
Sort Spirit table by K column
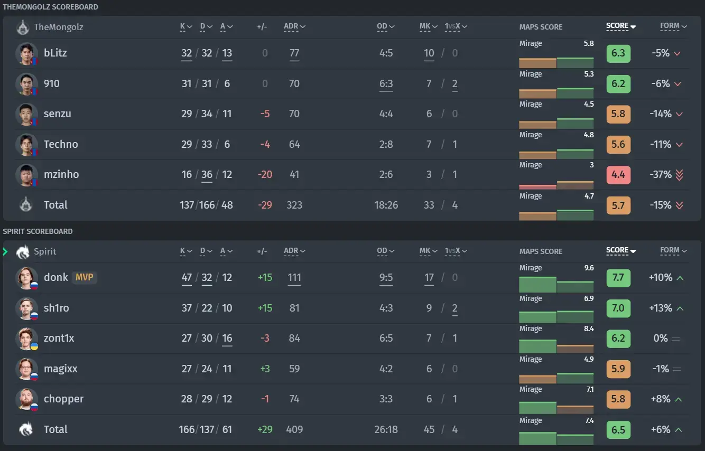point(186,251)
